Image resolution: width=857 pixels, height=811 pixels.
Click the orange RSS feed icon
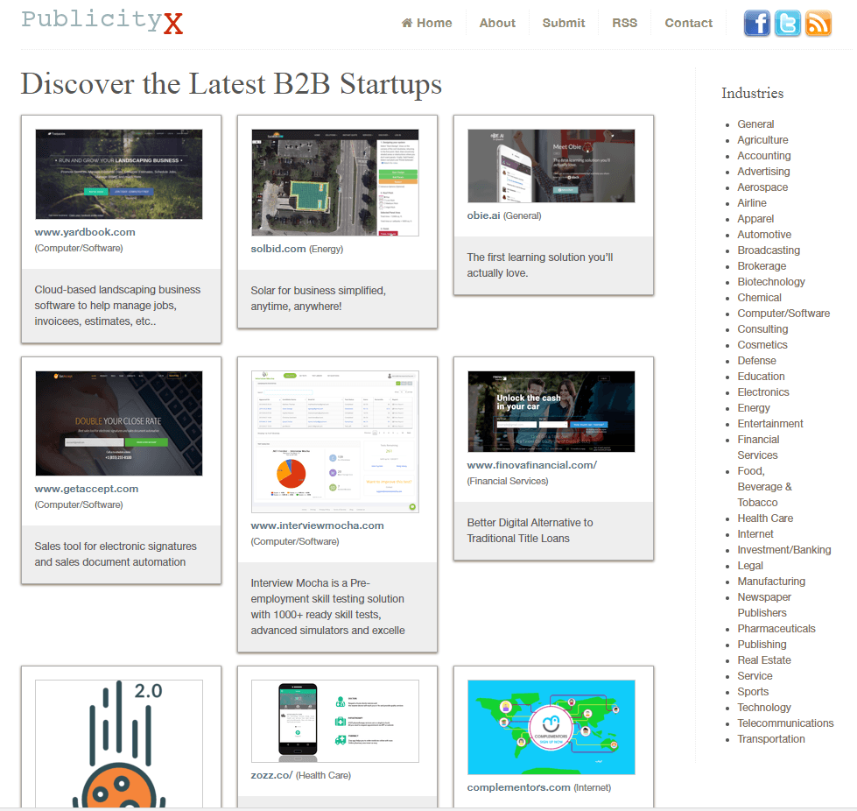click(818, 24)
